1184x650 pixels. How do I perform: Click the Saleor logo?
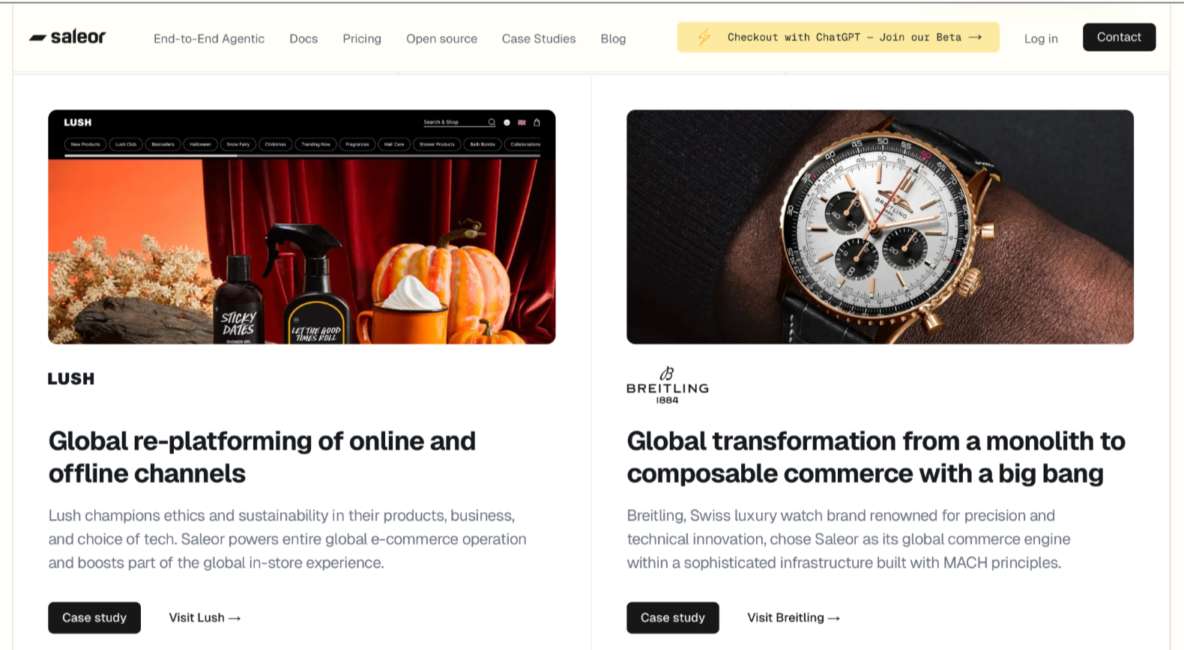(67, 37)
